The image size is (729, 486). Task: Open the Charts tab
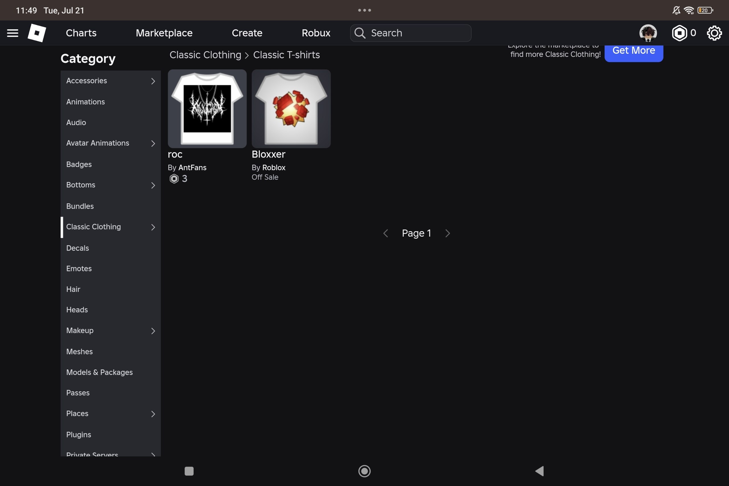[81, 33]
